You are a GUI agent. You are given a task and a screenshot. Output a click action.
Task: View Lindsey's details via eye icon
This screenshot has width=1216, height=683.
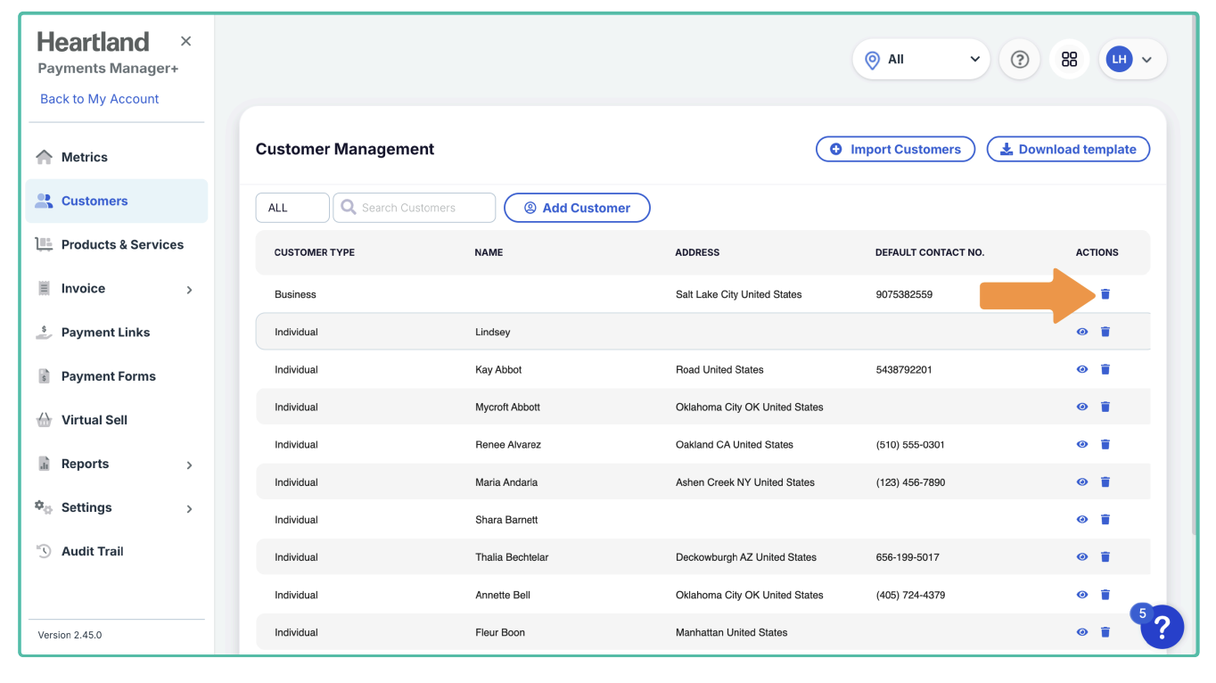pyautogui.click(x=1081, y=332)
